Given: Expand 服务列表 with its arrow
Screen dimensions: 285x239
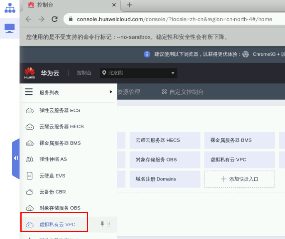Looking at the screenshot, I should tap(111, 92).
